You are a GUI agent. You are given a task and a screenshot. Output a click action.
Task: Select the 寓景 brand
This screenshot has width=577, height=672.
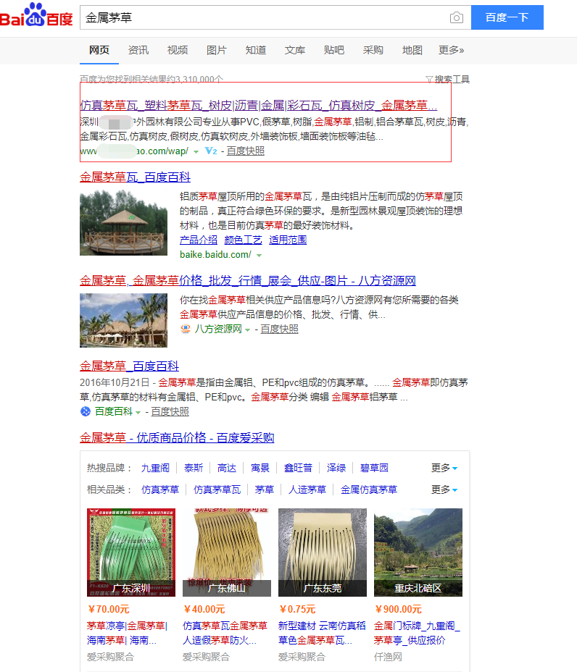click(260, 468)
